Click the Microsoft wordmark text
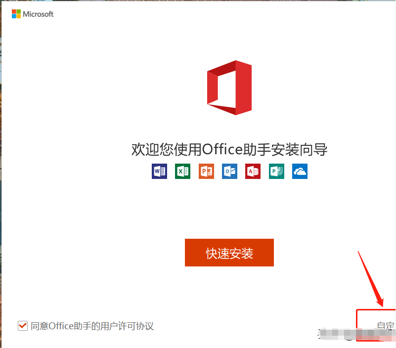The height and width of the screenshot is (348, 396). (38, 14)
